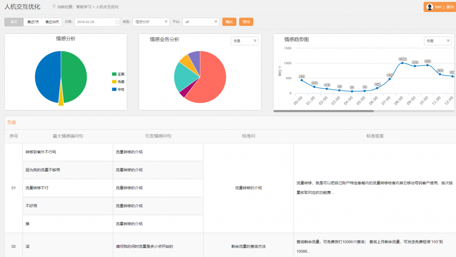This screenshot has height=257, width=456.
Task: Click the date input field 2018-03-29
Action: [x=94, y=22]
